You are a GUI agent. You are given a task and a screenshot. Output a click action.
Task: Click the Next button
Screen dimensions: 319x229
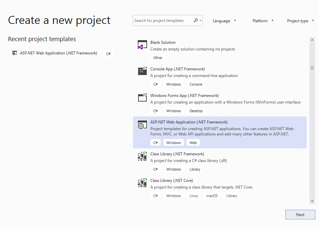click(x=300, y=214)
